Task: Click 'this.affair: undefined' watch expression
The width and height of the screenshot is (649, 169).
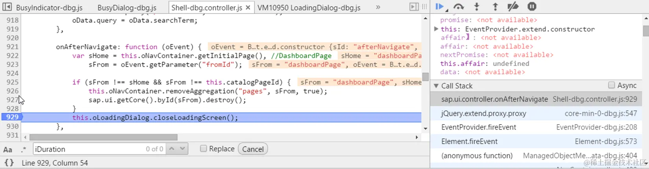Action: coord(485,64)
